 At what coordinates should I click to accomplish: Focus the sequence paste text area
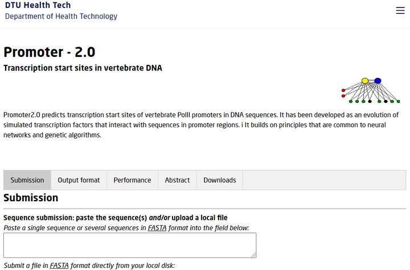130,245
